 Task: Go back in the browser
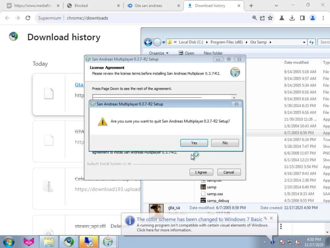[7, 18]
